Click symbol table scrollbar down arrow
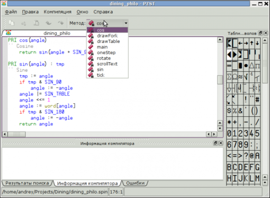Viewport: 270px width, 198px height. pyautogui.click(x=265, y=182)
